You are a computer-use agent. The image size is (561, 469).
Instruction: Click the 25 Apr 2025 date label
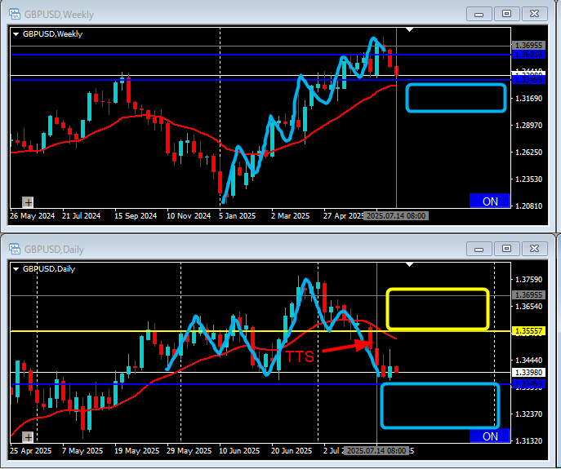(x=31, y=451)
